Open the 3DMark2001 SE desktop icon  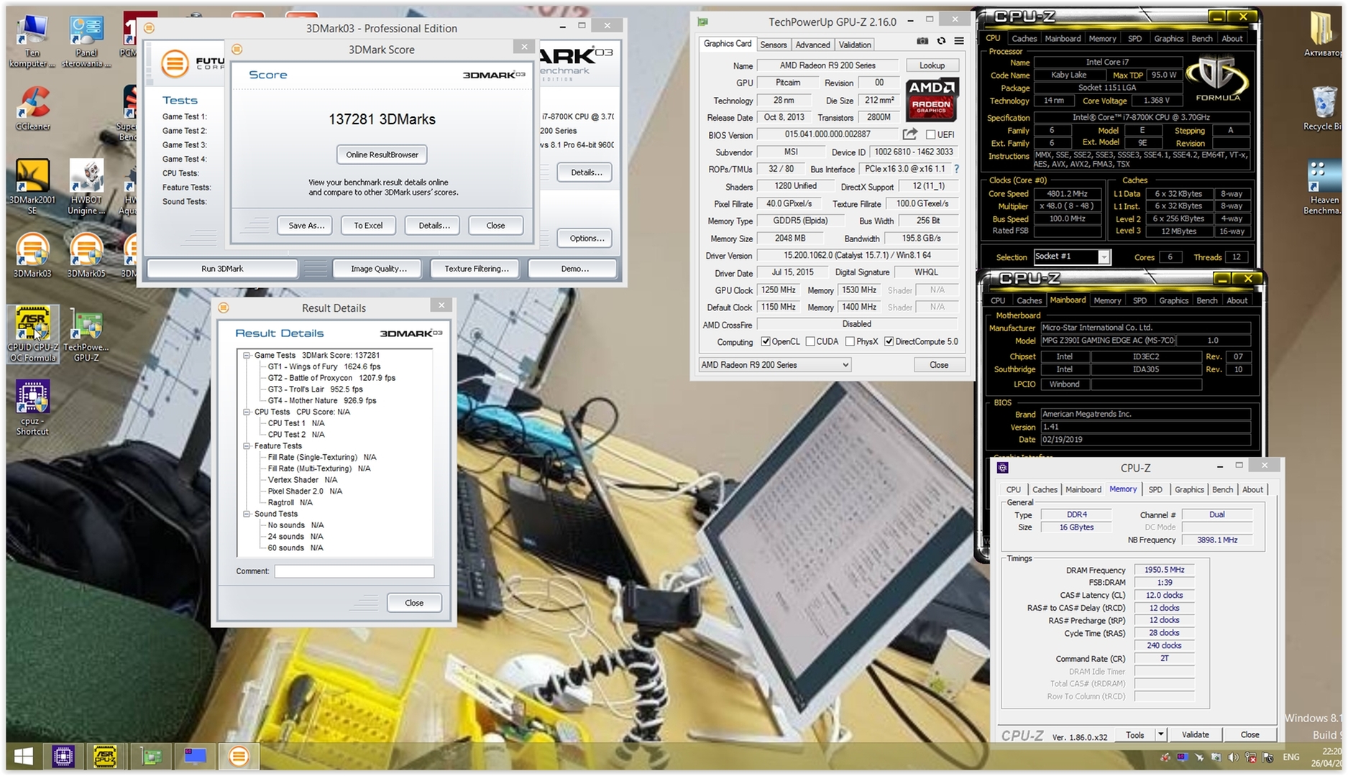point(32,187)
